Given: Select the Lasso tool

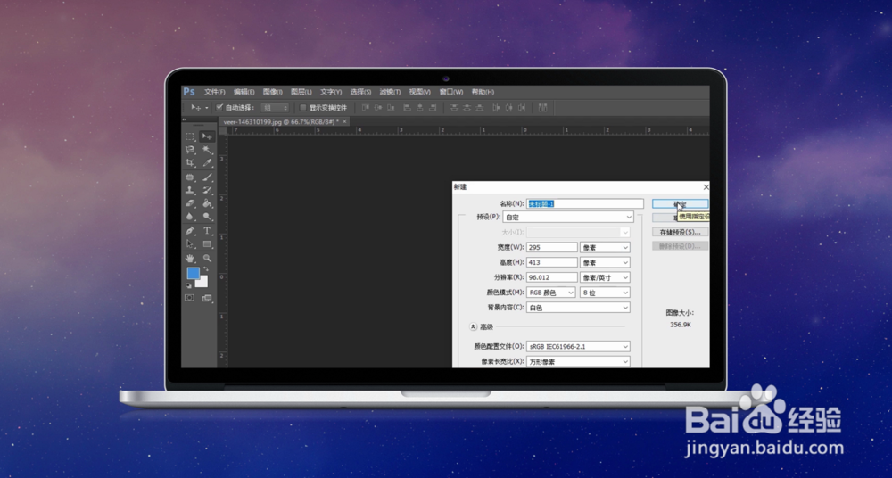Looking at the screenshot, I should coord(190,150).
